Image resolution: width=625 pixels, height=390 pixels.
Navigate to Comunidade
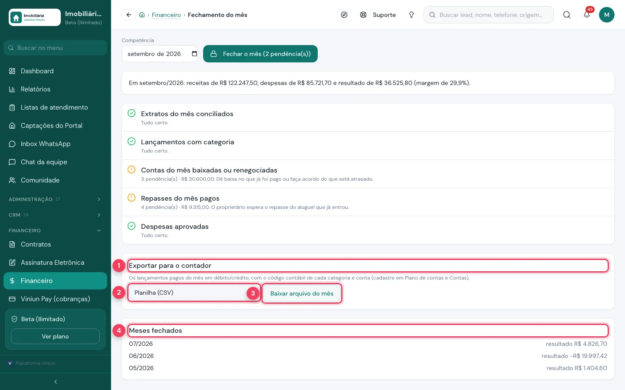tap(55, 180)
